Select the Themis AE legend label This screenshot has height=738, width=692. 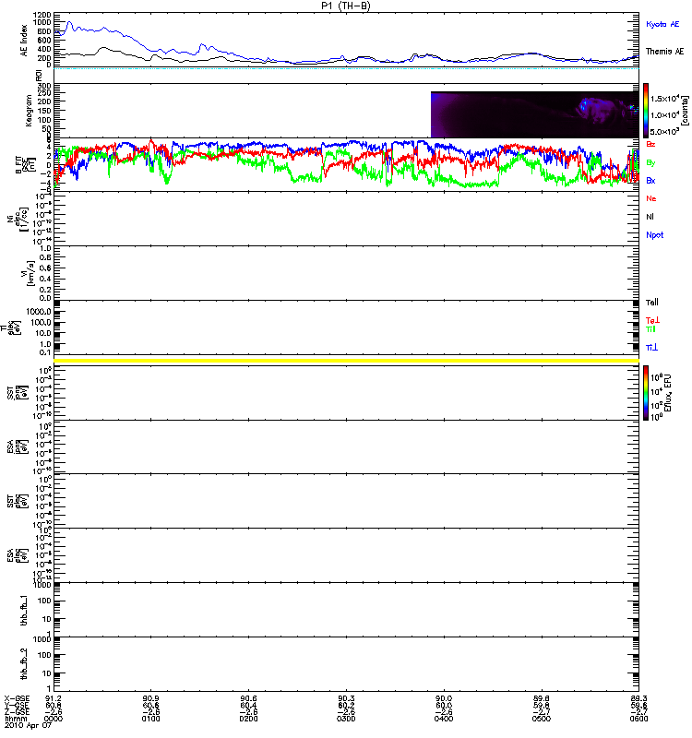(x=664, y=52)
